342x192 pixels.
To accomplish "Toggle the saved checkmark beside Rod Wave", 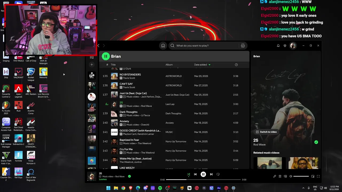I will coord(316,142).
